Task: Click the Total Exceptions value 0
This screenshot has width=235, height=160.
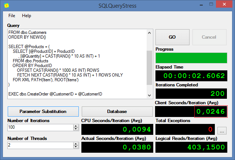Action: (x=210, y=129)
